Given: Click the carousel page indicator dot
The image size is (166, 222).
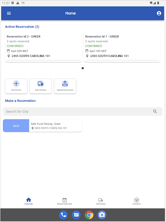Looking at the screenshot, I should click(x=83, y=68).
